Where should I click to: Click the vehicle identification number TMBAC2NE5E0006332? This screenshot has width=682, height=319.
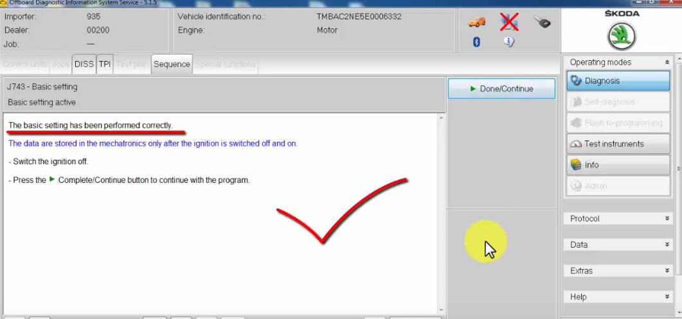[359, 17]
